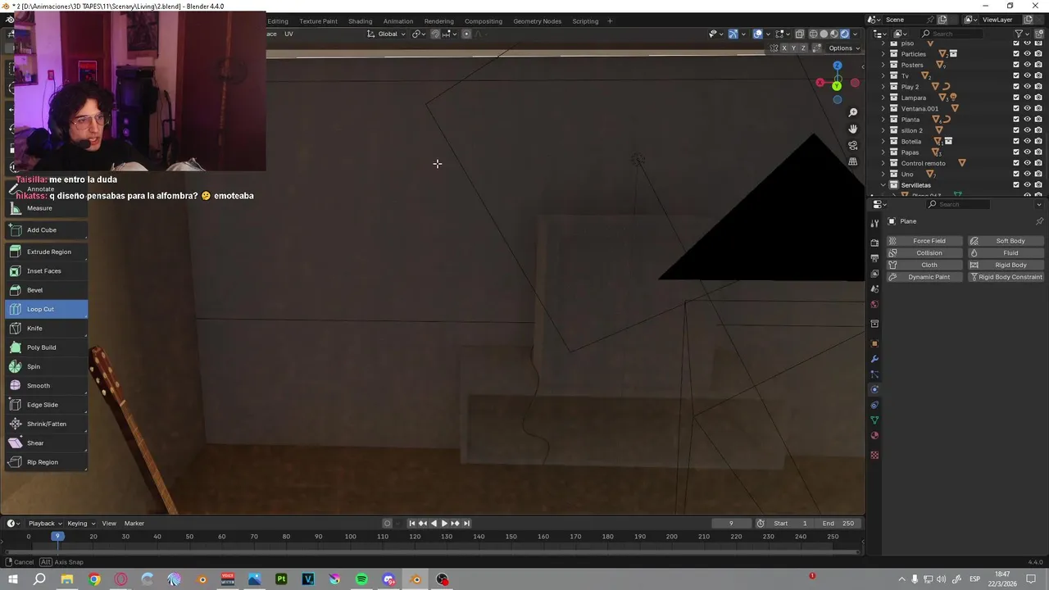Activate the Poly Build tool

[46, 347]
